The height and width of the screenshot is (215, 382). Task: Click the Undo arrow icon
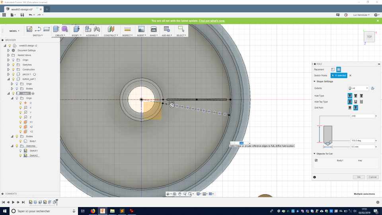pyautogui.click(x=31, y=15)
